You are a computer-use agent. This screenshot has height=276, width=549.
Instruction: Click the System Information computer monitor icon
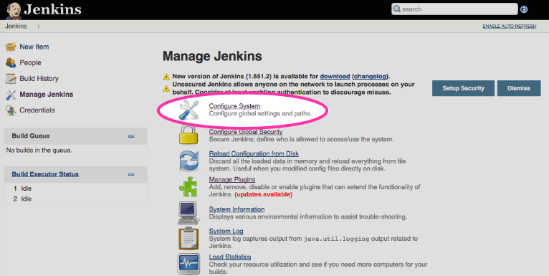[188, 213]
